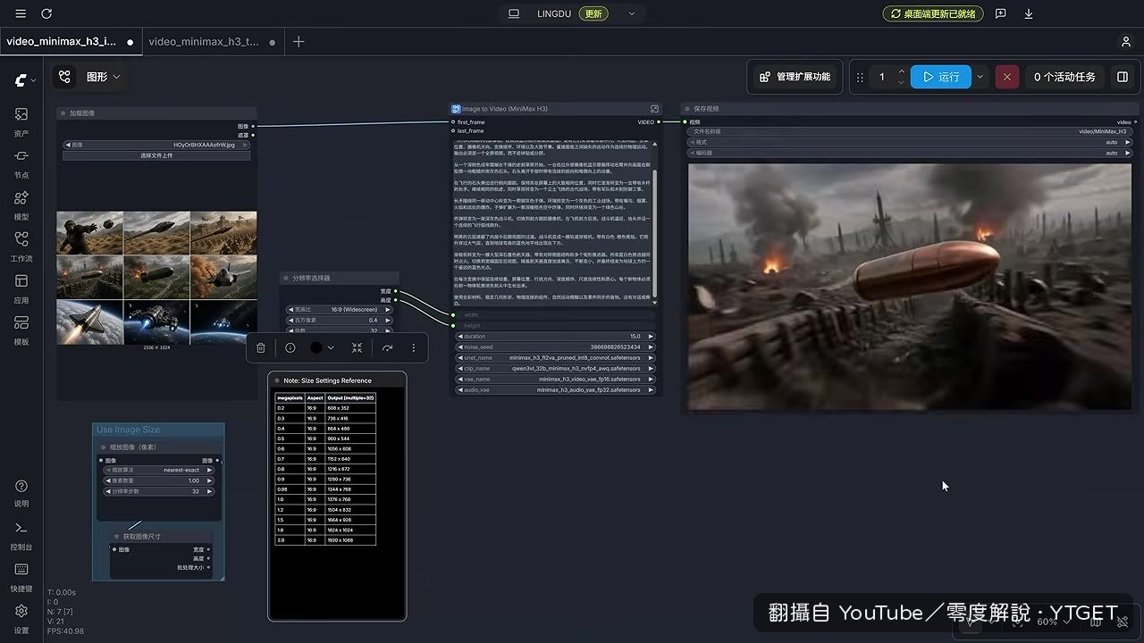Open the 工作流 (Workflows) sidebar panel

pyautogui.click(x=21, y=246)
